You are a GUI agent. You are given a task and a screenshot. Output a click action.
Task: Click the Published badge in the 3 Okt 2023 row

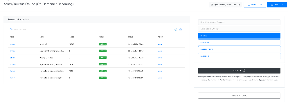tap(103, 65)
